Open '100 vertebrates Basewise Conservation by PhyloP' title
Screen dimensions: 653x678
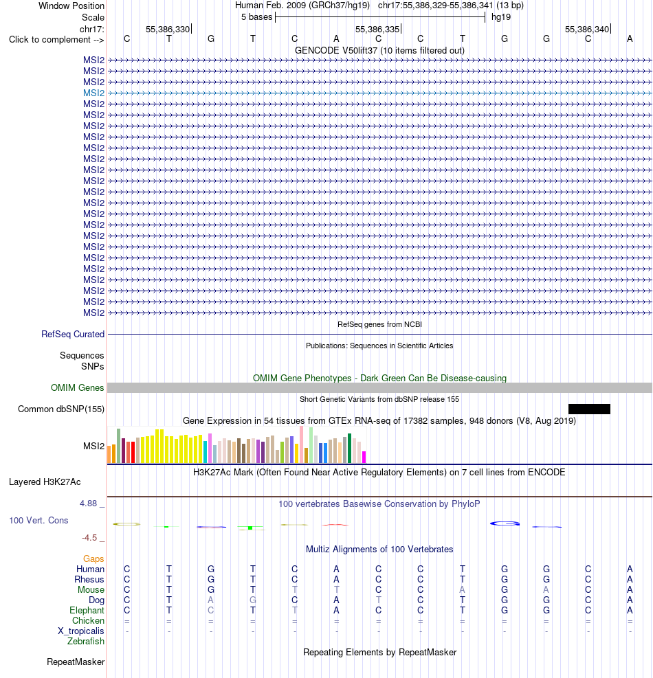[379, 504]
